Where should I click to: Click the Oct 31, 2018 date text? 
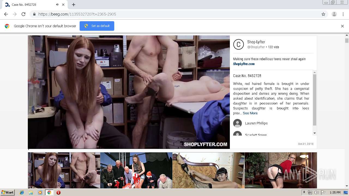click(x=306, y=144)
